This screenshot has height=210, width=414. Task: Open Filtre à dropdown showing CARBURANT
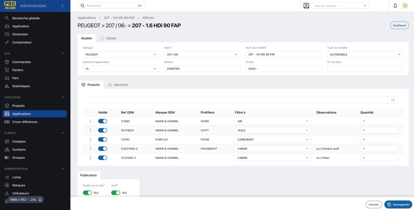click(273, 139)
